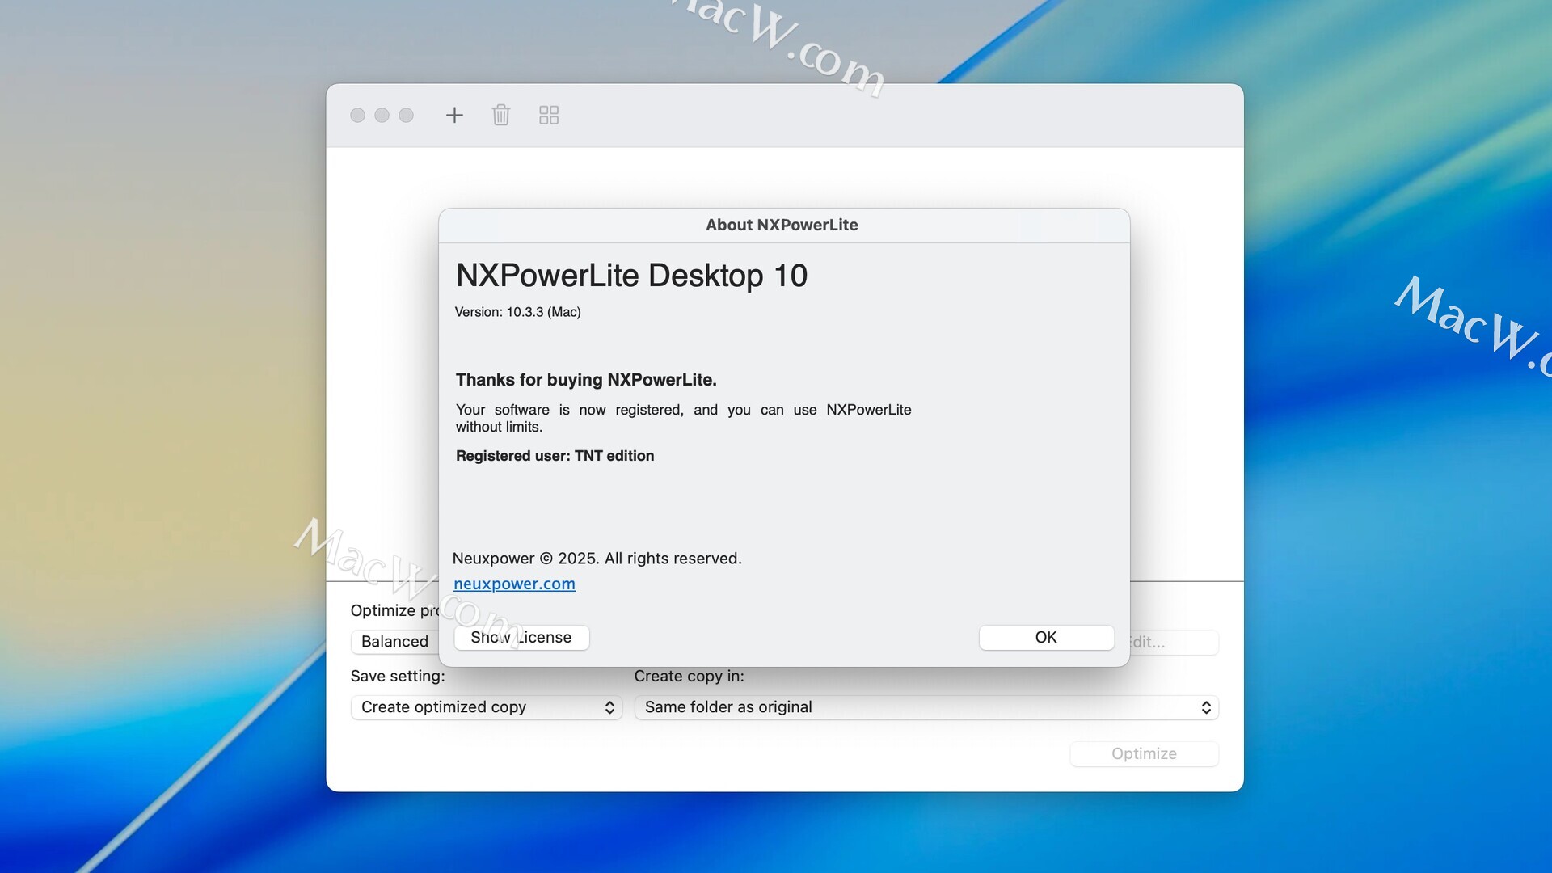Click the Thanks for buying NXPowerLite text
The height and width of the screenshot is (873, 1552).
click(586, 380)
